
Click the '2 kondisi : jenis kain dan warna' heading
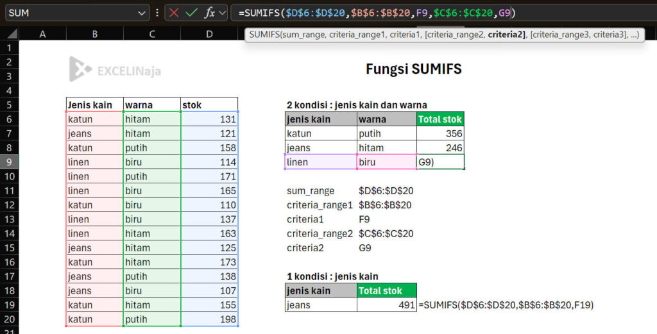pos(357,105)
